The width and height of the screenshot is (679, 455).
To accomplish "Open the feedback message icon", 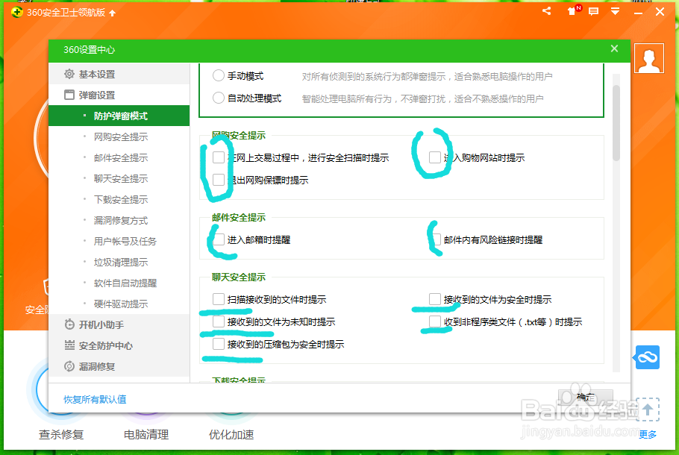I will (594, 12).
